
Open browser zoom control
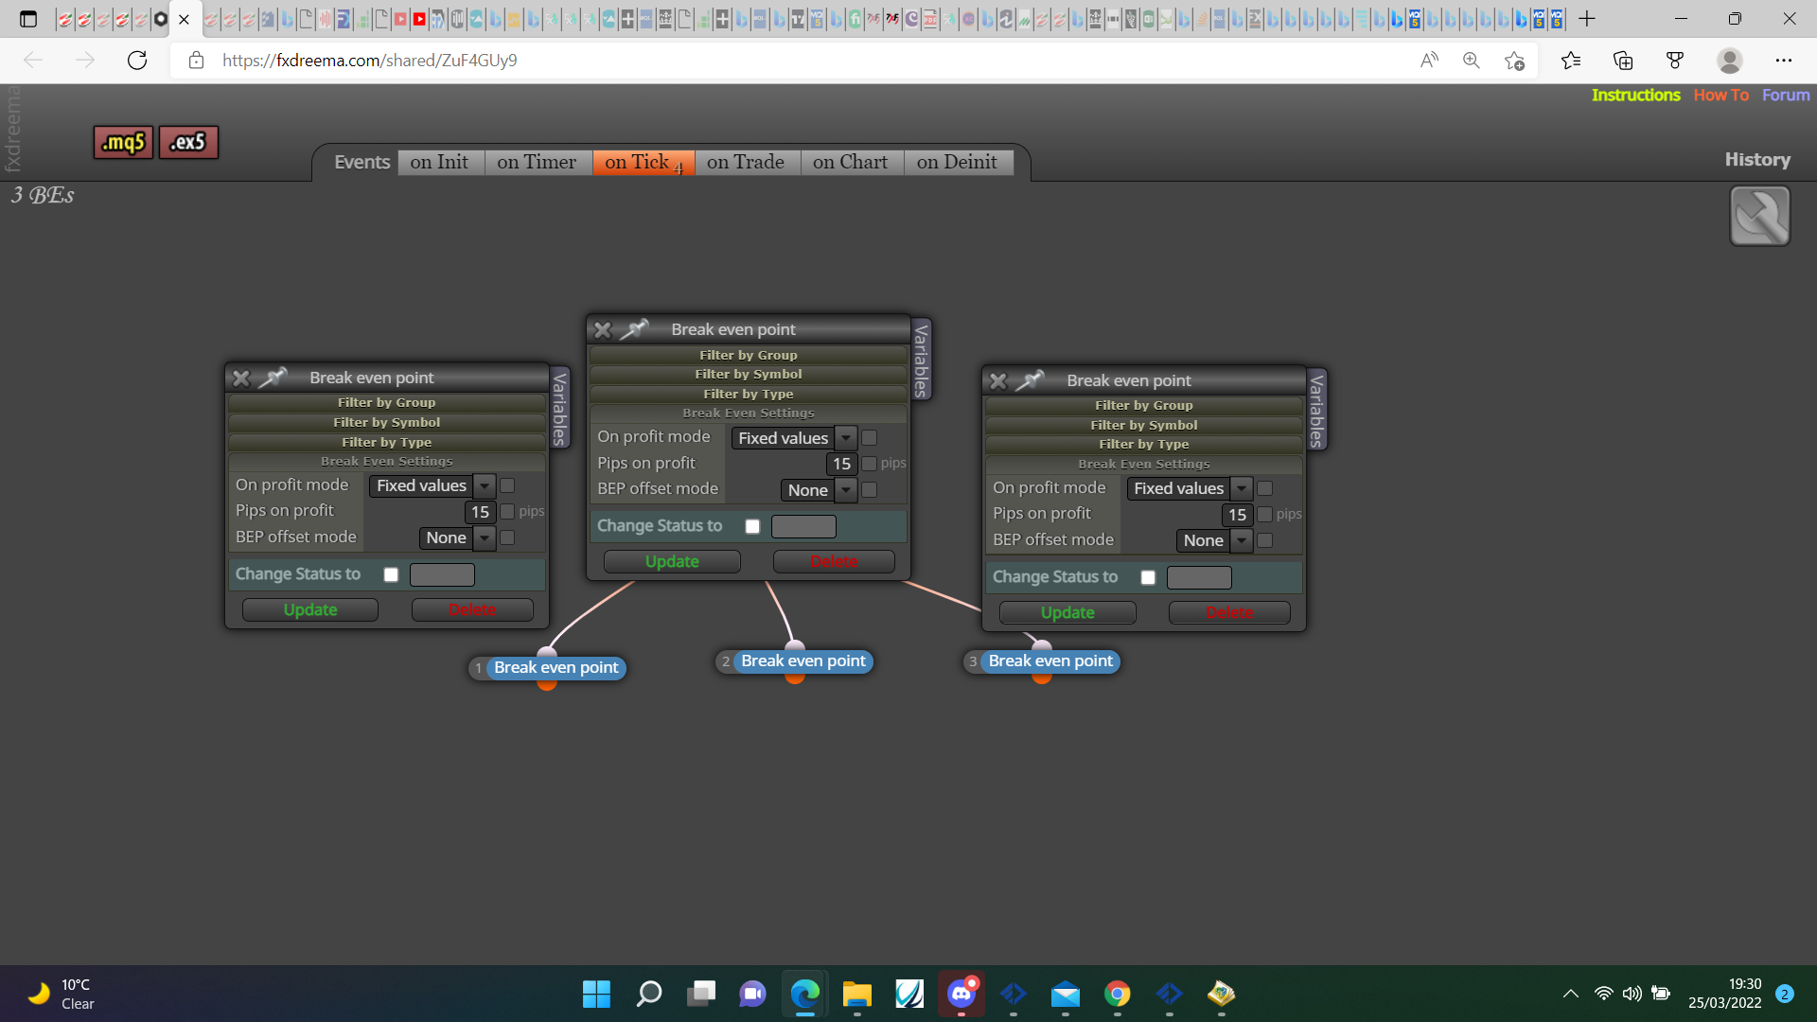[x=1472, y=61]
